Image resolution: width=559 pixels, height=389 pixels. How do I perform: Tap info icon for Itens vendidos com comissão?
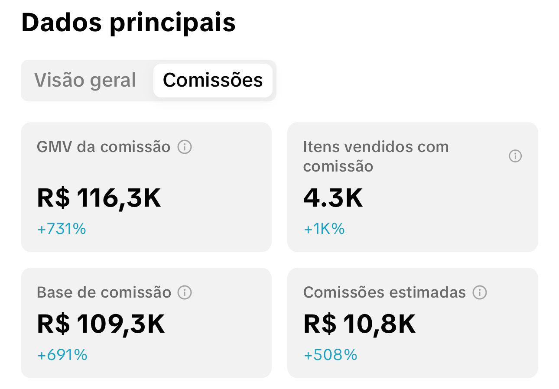[x=515, y=156]
